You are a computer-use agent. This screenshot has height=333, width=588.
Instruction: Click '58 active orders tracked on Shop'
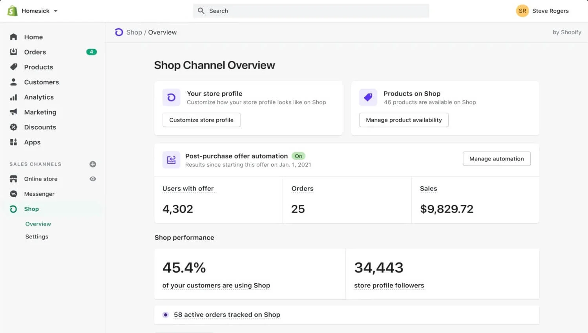click(227, 315)
